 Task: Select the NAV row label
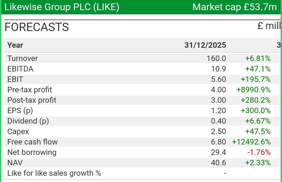coord(15,163)
